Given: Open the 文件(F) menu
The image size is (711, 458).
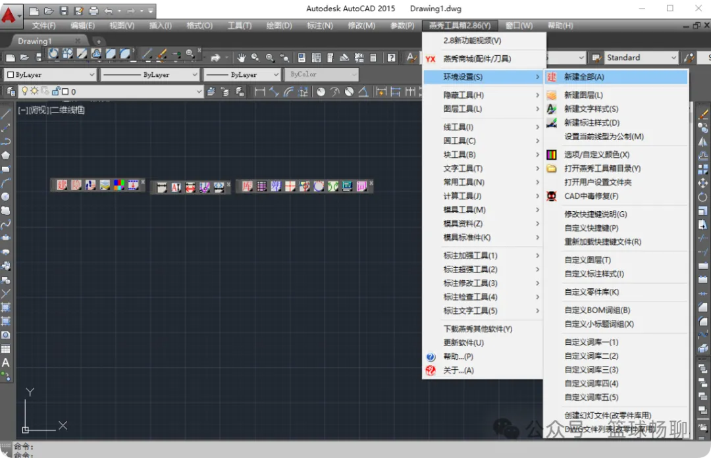Looking at the screenshot, I should coord(43,26).
